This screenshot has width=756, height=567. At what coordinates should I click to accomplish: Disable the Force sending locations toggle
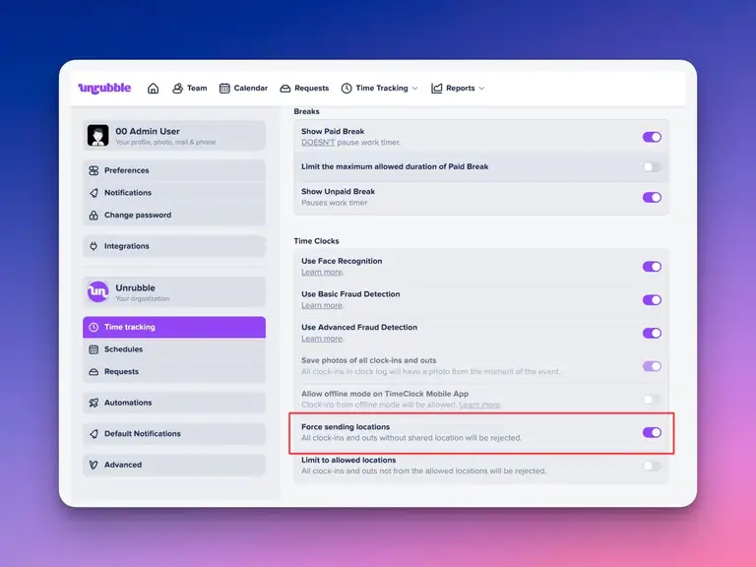click(x=652, y=432)
